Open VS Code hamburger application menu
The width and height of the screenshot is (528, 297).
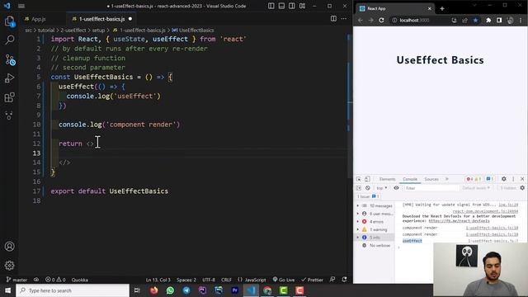[x=21, y=6]
